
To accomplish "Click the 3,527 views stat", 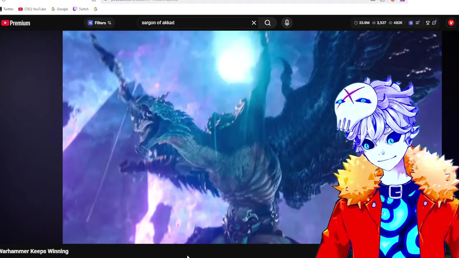I will pos(379,23).
